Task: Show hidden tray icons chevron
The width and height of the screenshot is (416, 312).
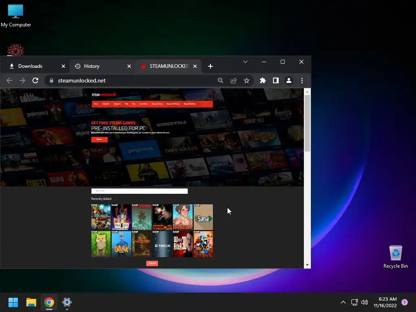Action: pyautogui.click(x=343, y=302)
